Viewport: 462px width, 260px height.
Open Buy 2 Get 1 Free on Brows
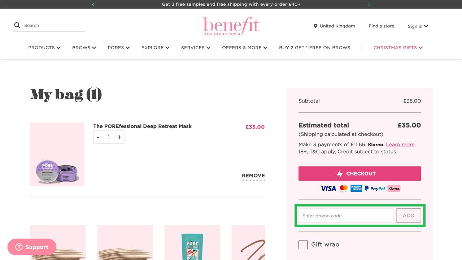tap(314, 48)
